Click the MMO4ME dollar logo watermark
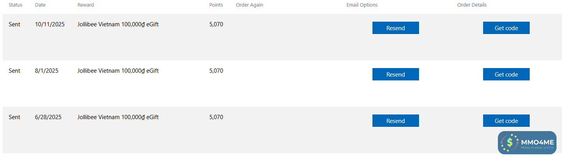567x157 pixels. 510,143
